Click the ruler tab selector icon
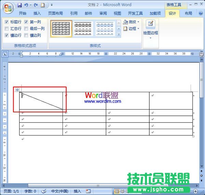Image resolution: width=205 pixels, height=195 pixels. click(x=5, y=54)
